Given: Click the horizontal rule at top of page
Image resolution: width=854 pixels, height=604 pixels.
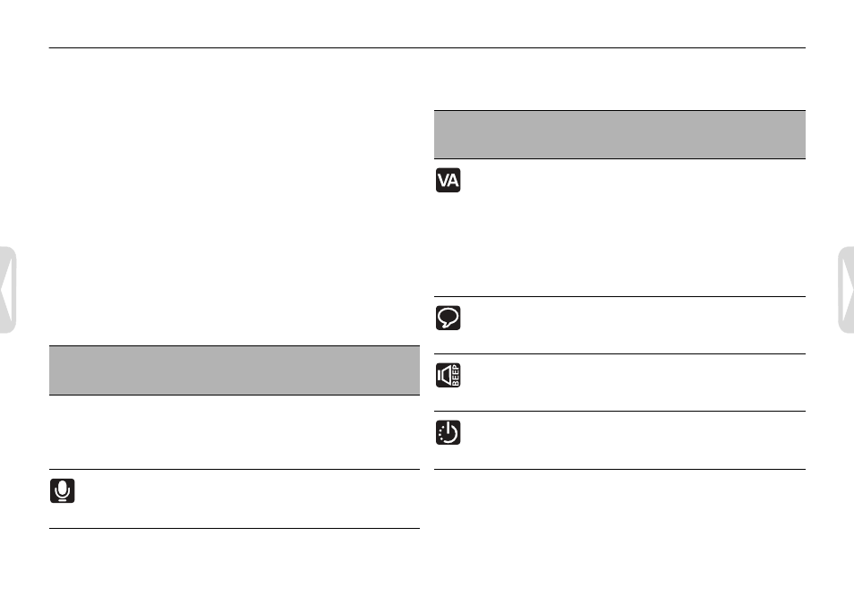Looking at the screenshot, I should (x=427, y=48).
